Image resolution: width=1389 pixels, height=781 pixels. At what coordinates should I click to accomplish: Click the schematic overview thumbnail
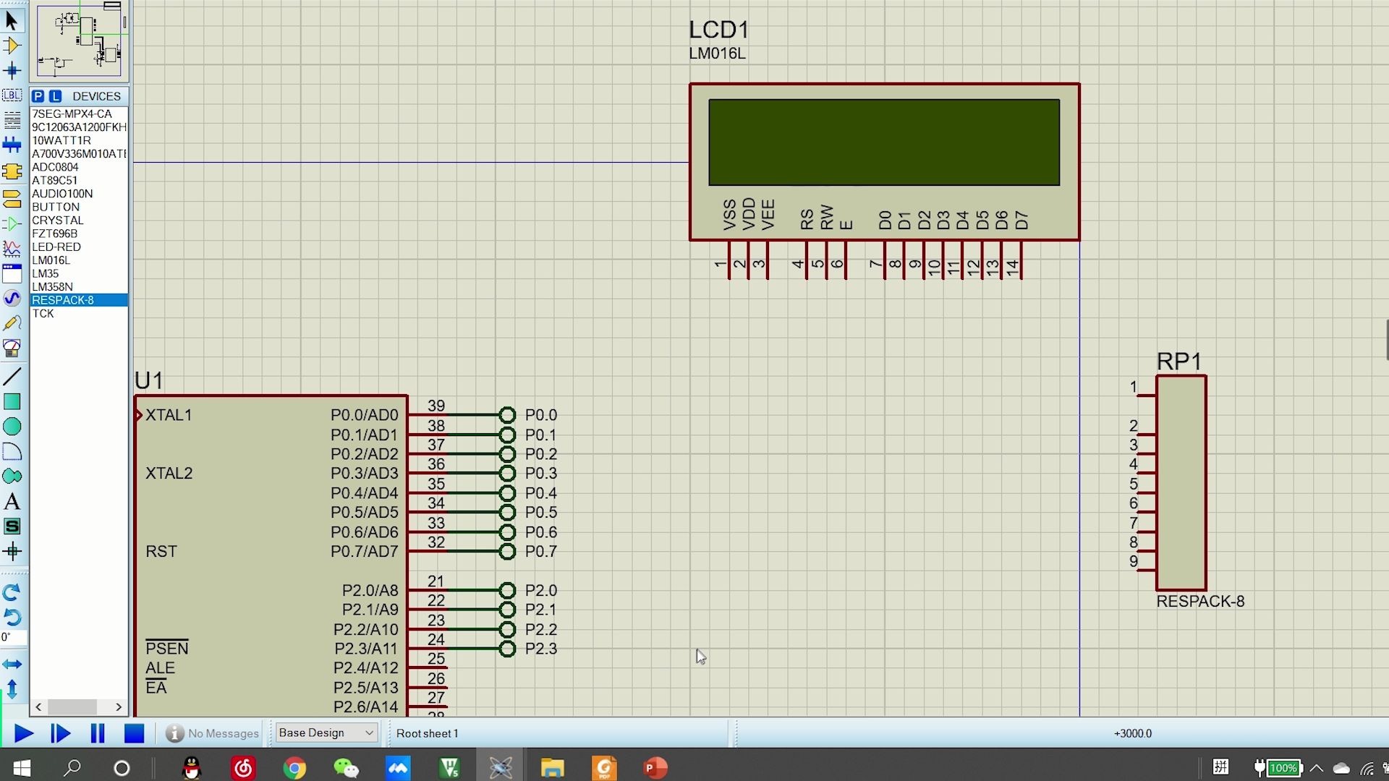(x=79, y=40)
